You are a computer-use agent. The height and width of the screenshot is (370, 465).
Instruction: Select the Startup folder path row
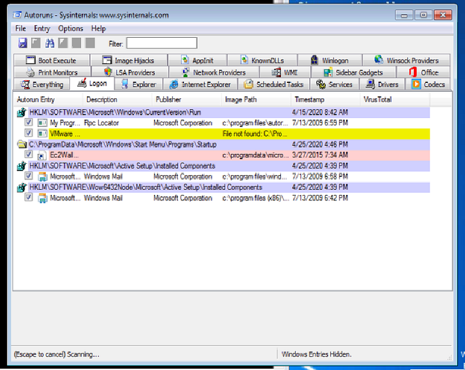tap(229, 145)
